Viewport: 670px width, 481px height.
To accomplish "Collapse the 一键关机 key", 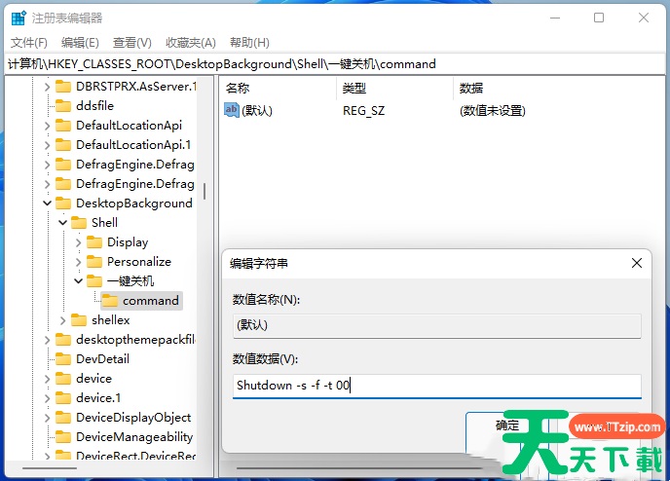I will [x=78, y=281].
